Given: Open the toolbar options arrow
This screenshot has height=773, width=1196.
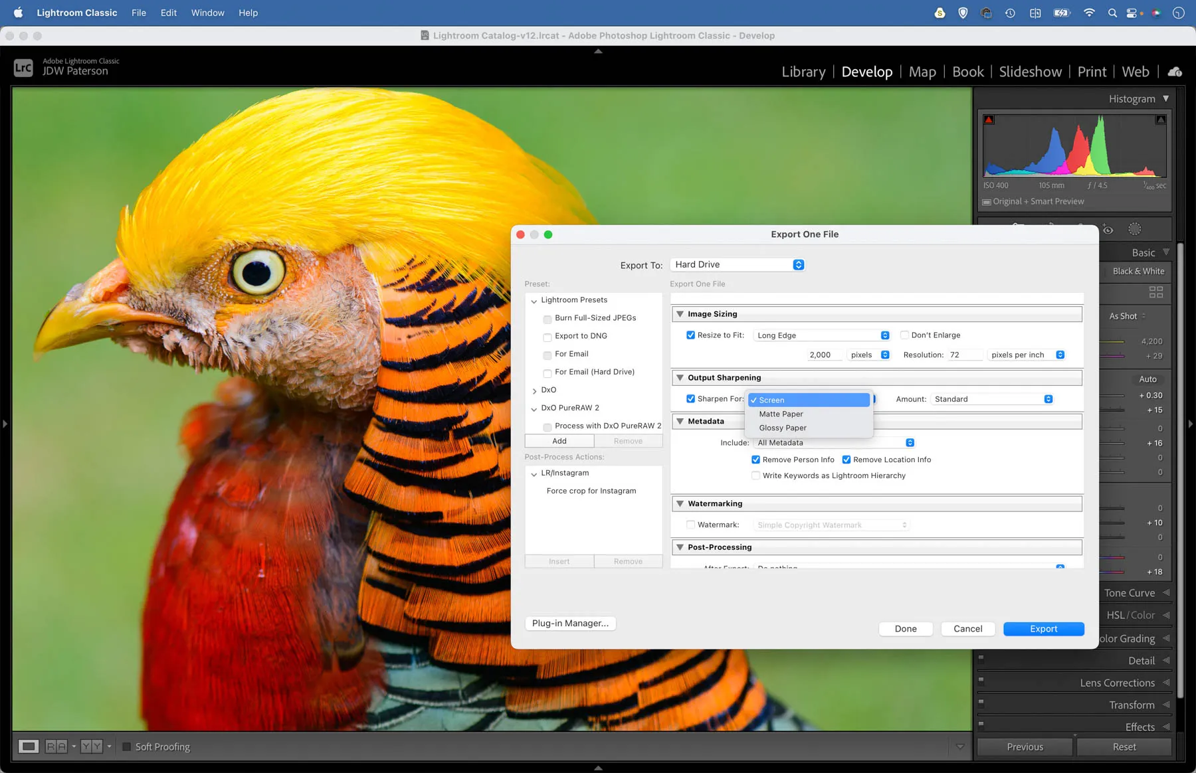Looking at the screenshot, I should (x=960, y=746).
